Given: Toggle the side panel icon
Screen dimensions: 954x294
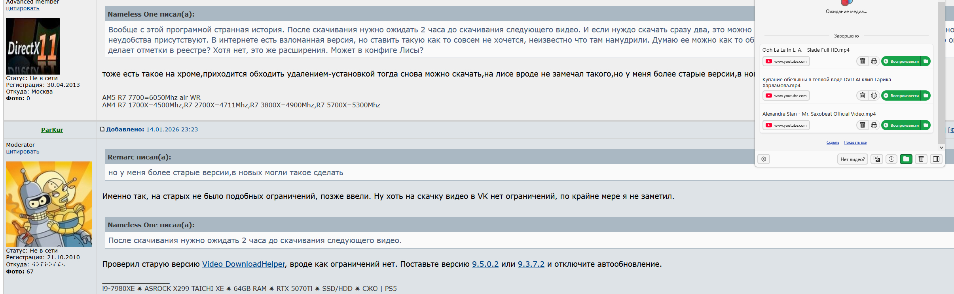Looking at the screenshot, I should click(x=936, y=159).
